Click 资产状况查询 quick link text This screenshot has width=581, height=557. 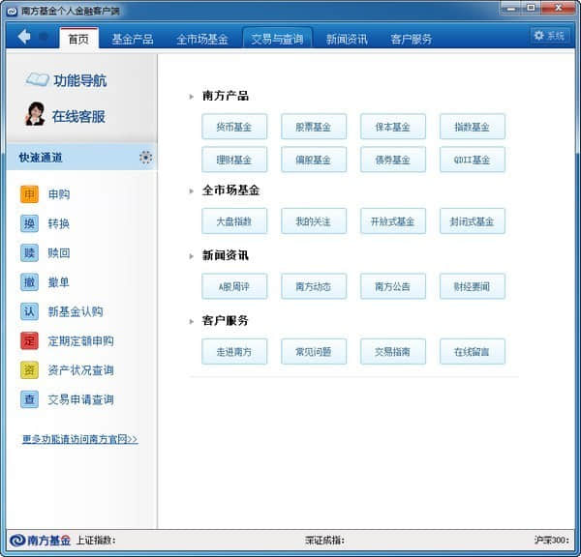[80, 369]
